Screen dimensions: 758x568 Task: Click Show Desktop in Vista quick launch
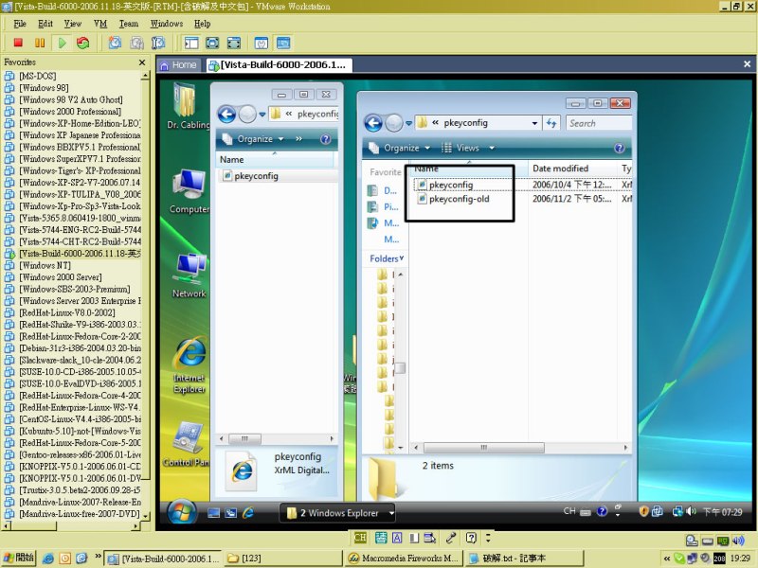pos(214,513)
